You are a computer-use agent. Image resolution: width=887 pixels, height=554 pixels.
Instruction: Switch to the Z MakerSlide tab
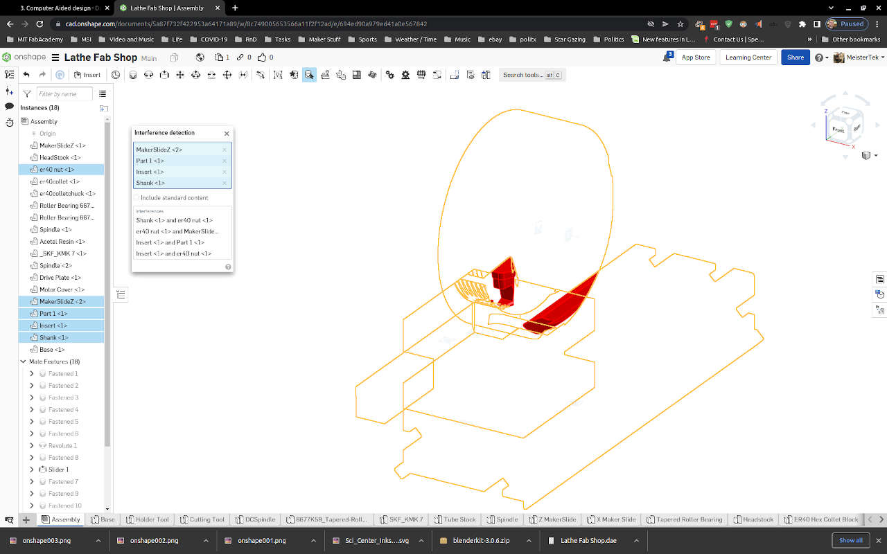coord(553,519)
